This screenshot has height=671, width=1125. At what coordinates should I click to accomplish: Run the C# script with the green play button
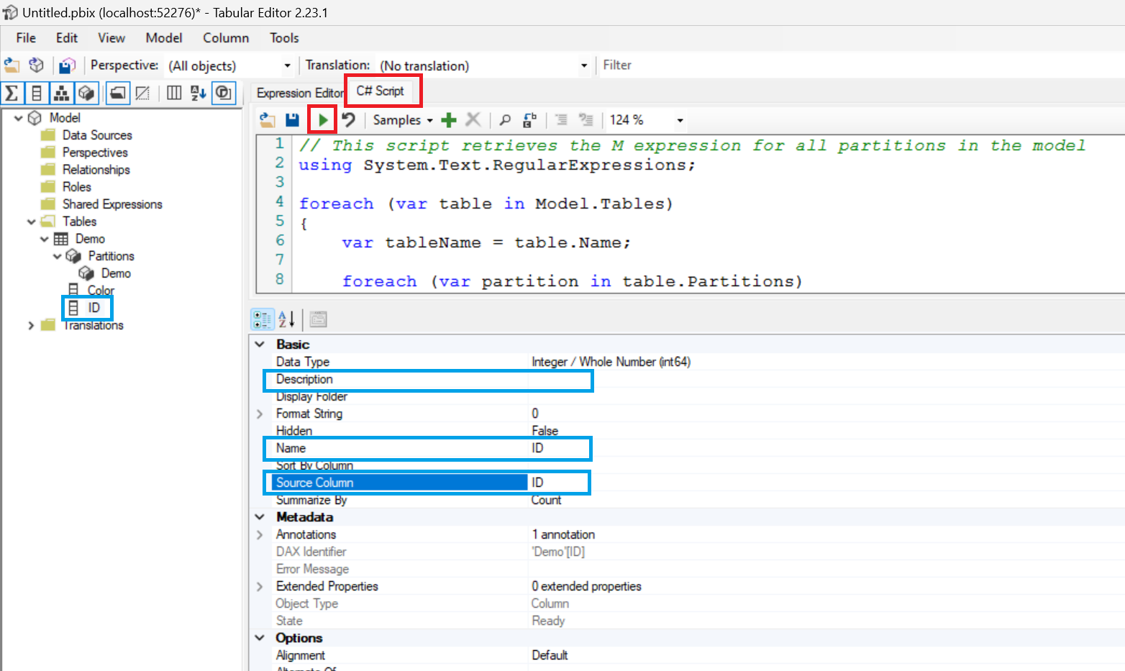point(323,120)
